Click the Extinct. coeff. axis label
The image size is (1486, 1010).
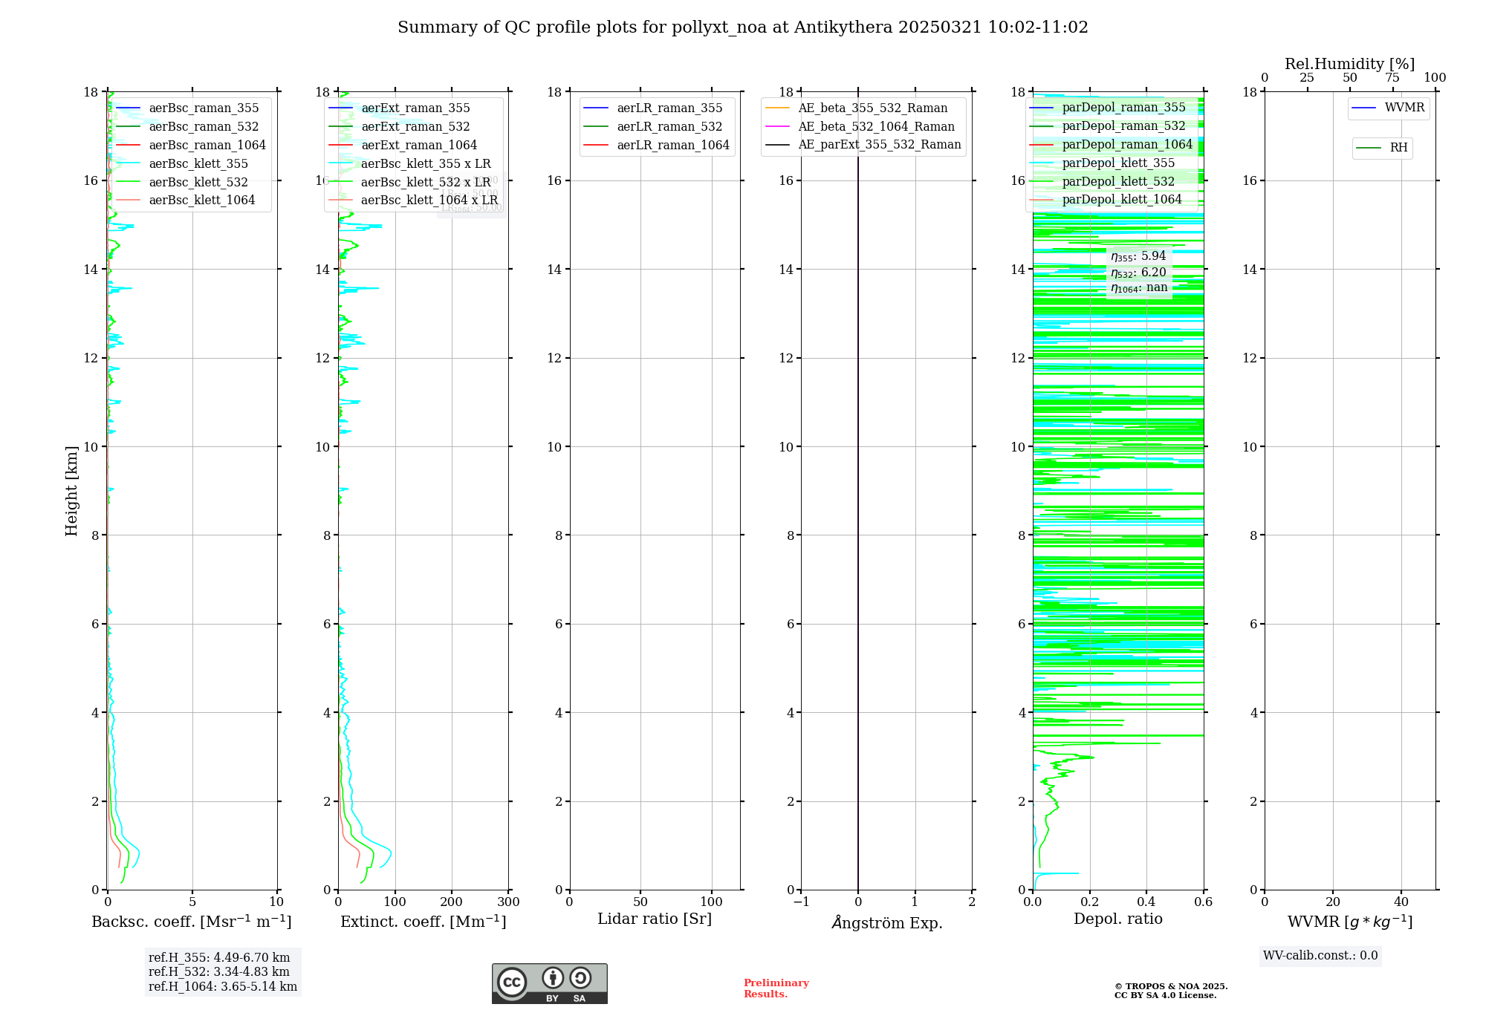(x=424, y=922)
